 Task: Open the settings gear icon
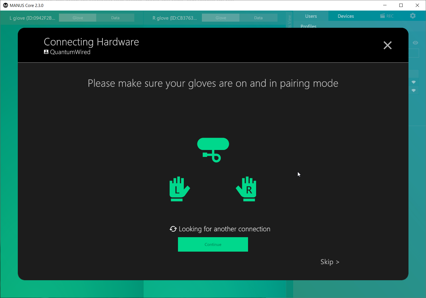point(413,16)
